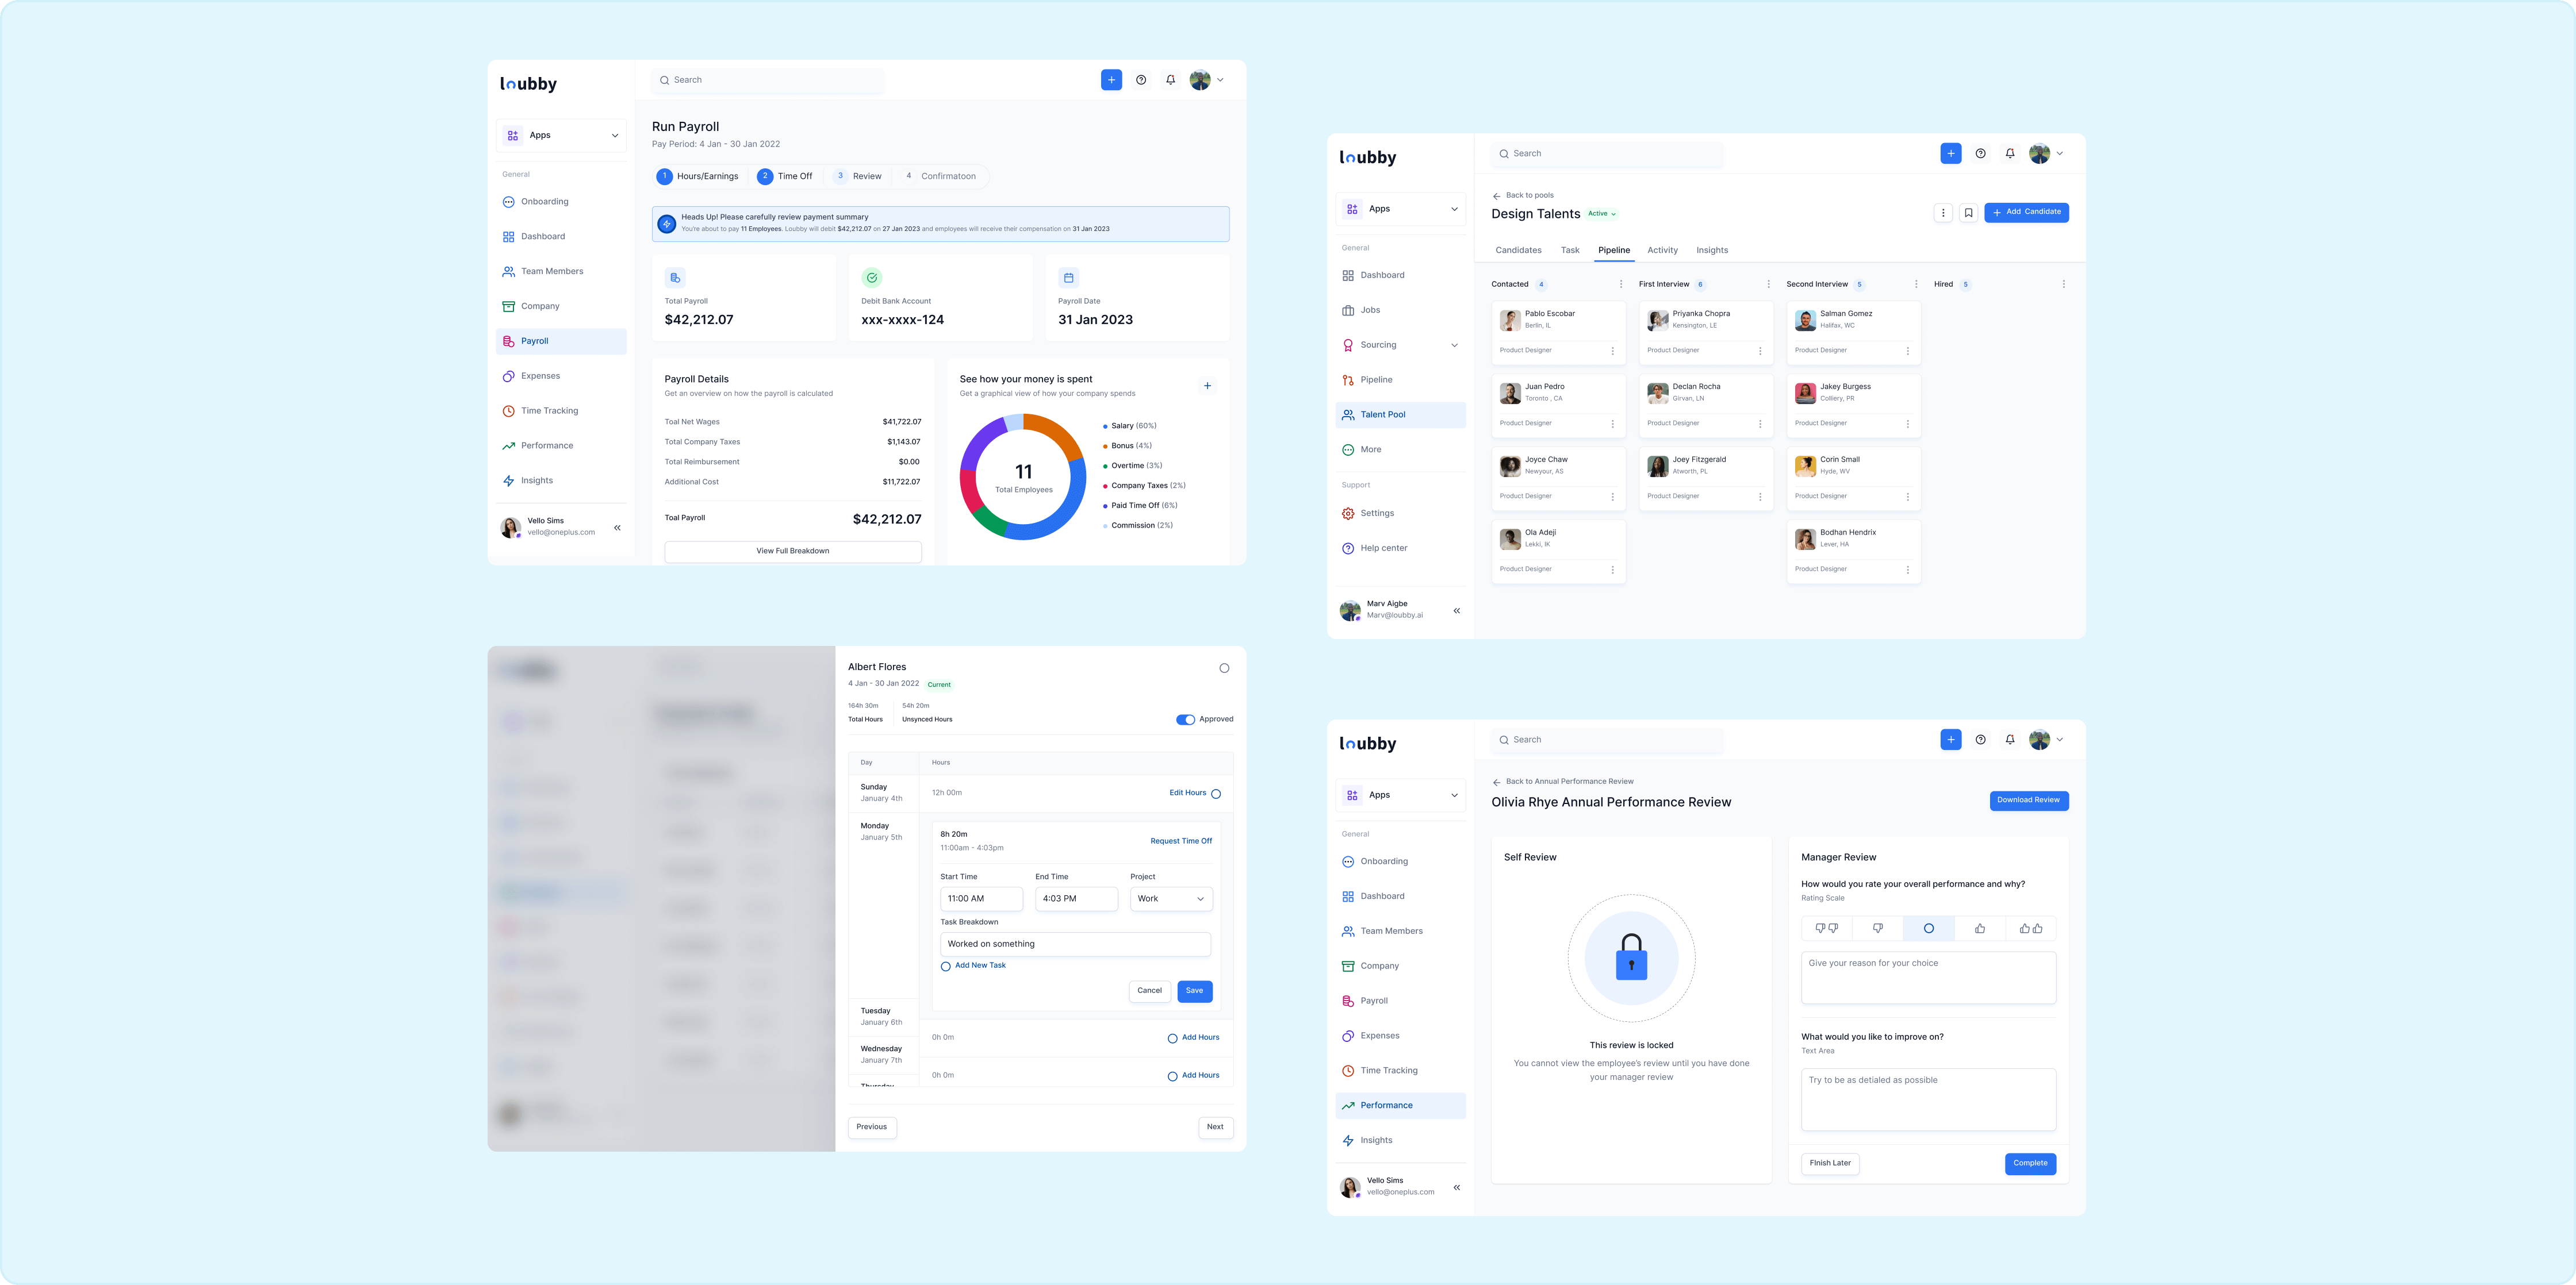
Task: Select the Add New Task radio circle
Action: coord(945,966)
